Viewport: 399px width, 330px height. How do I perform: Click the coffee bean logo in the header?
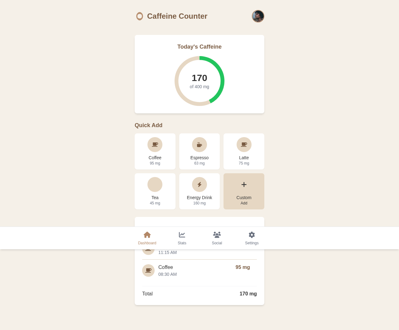click(139, 16)
